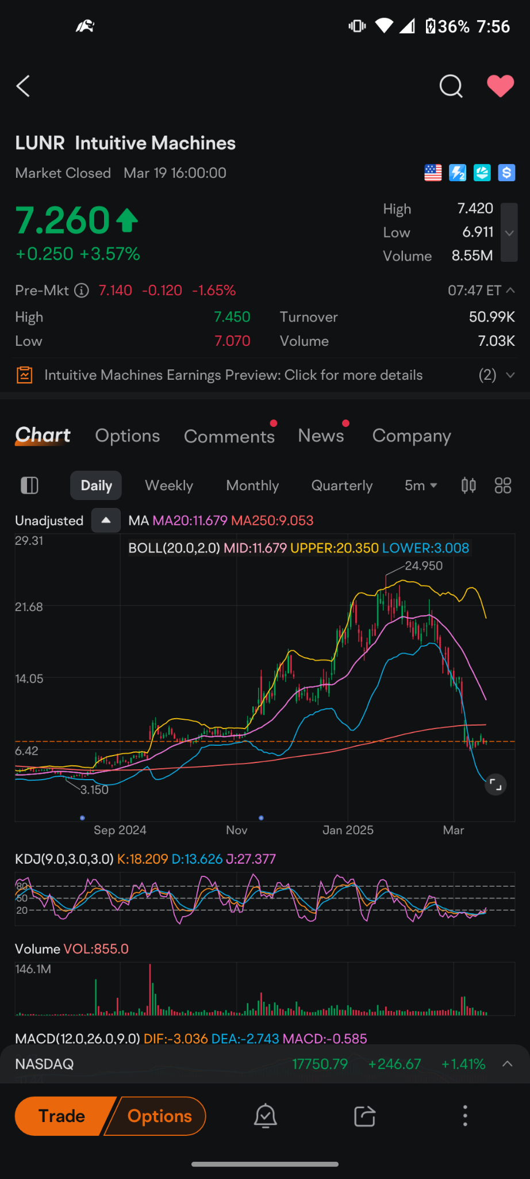Enter fullscreen chart with expand icon
Screen dimensions: 530x1179
(x=496, y=784)
